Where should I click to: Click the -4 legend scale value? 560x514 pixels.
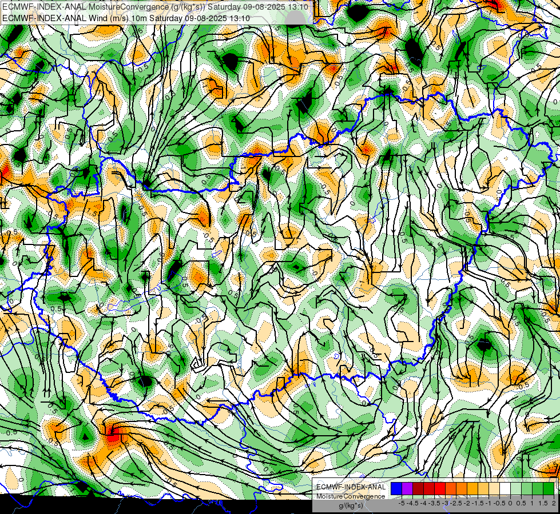tap(423, 503)
